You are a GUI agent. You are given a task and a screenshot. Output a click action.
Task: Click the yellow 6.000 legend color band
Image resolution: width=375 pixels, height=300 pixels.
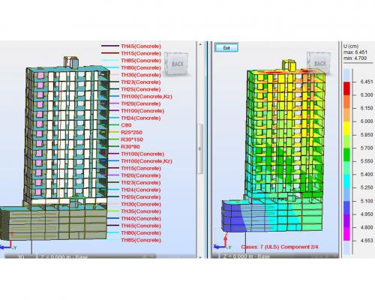click(346, 128)
